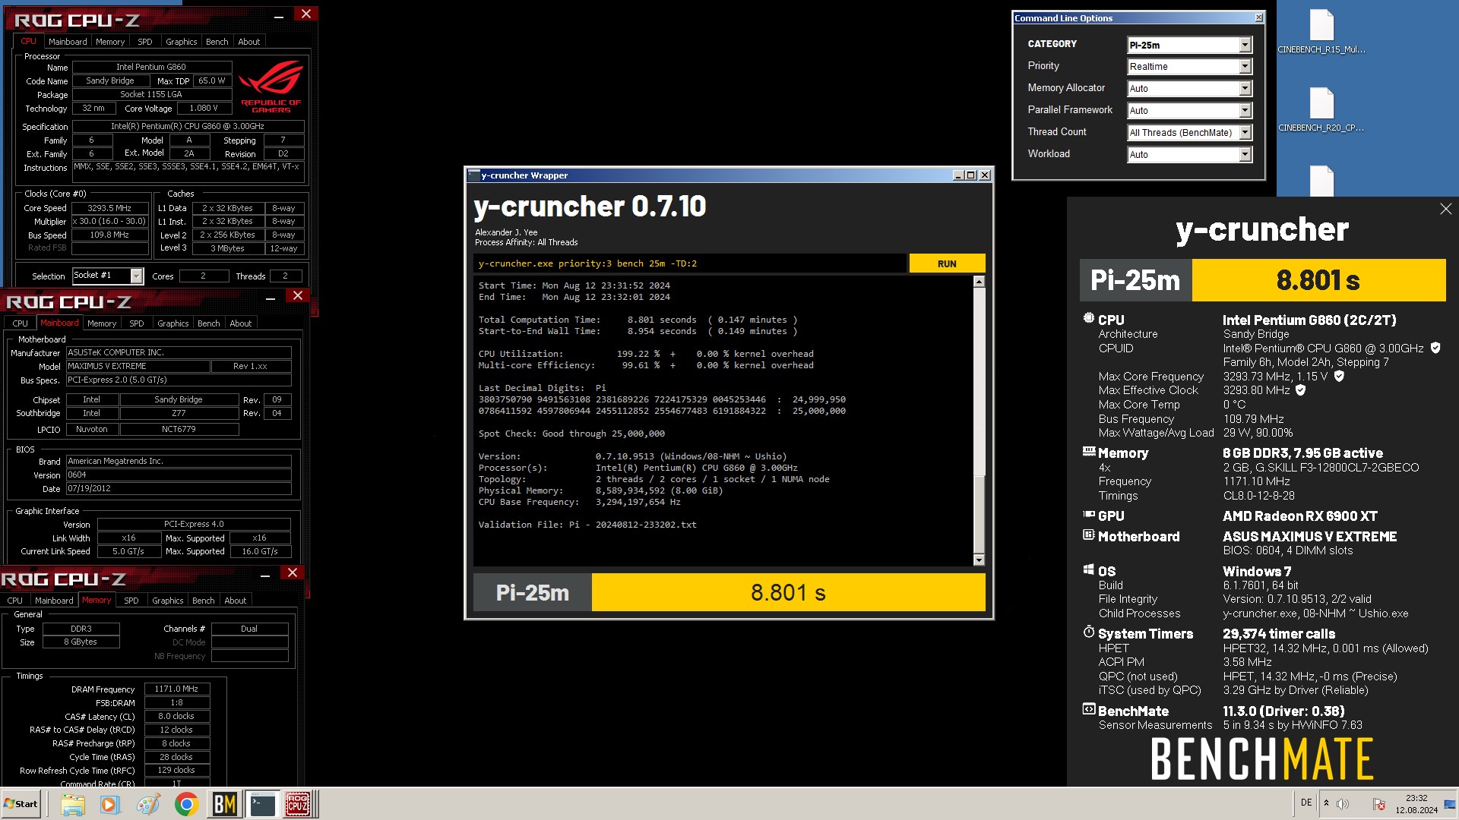Maximize the y-cruncher Wrapper window

click(x=970, y=175)
